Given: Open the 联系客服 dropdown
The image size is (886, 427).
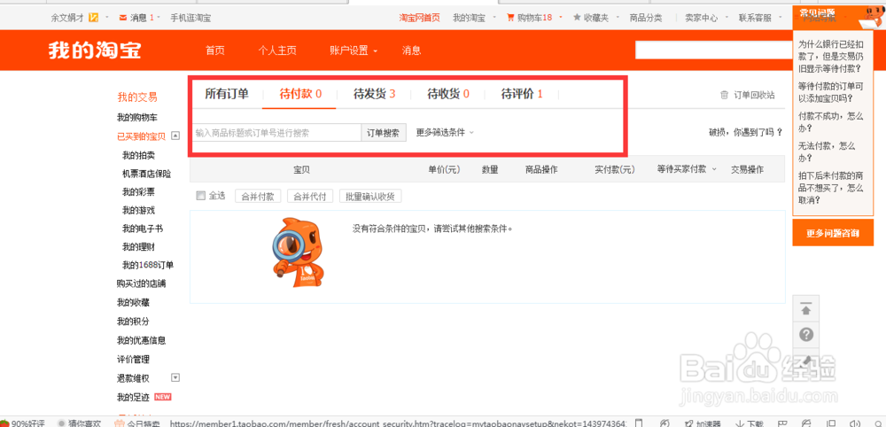Looking at the screenshot, I should (759, 18).
